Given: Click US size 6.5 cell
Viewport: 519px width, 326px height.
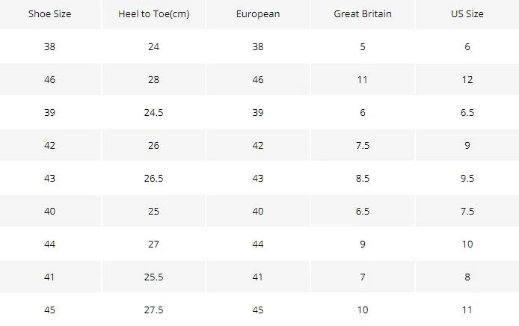Looking at the screenshot, I should [467, 112].
